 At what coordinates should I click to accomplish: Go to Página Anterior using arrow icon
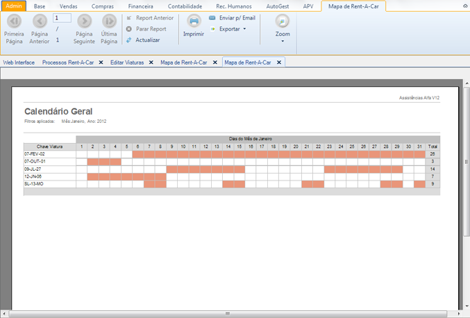click(39, 21)
